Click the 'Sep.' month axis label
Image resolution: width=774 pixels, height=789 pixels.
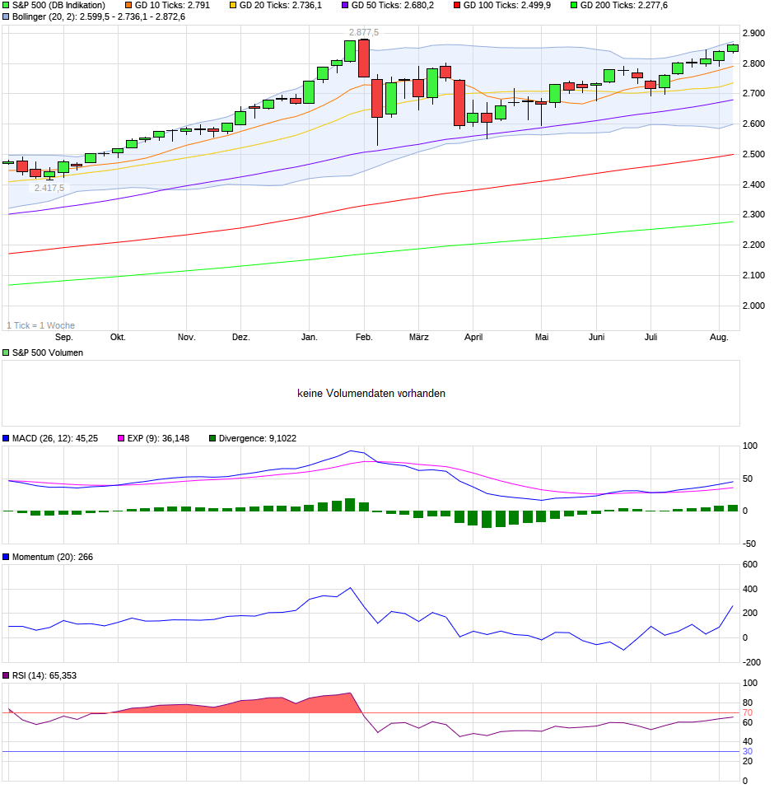point(64,337)
